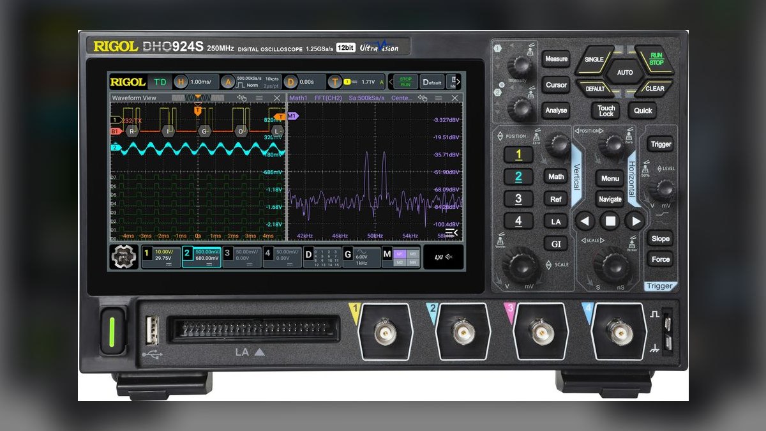Image resolution: width=766 pixels, height=431 pixels.
Task: Click the horizontal SCALE knob
Action: (613, 265)
